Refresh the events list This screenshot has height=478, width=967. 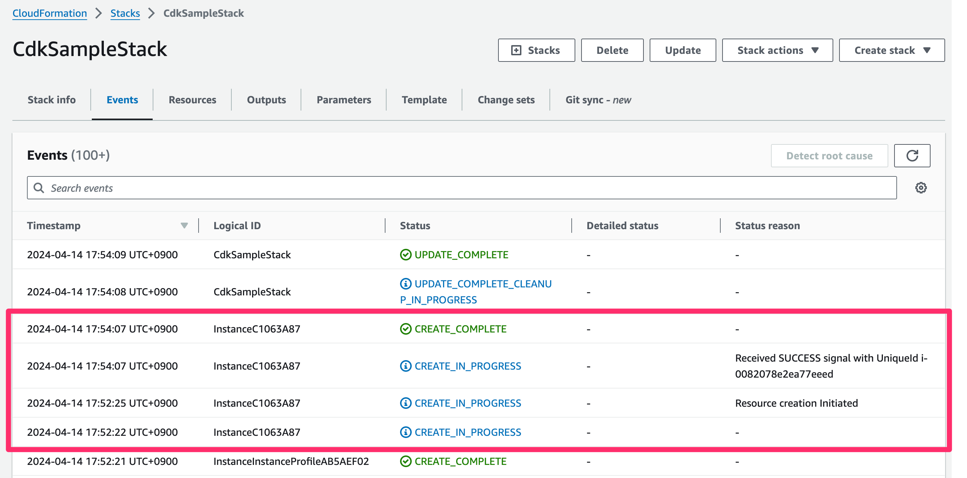[912, 155]
